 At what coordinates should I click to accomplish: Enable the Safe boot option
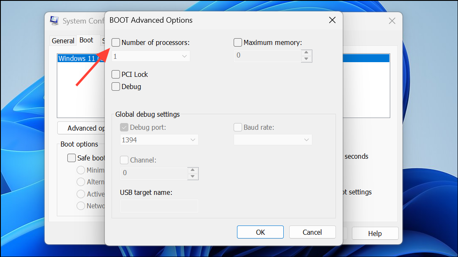tap(72, 158)
